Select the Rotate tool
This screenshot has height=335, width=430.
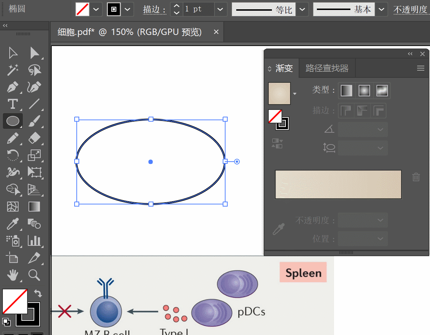coord(13,155)
